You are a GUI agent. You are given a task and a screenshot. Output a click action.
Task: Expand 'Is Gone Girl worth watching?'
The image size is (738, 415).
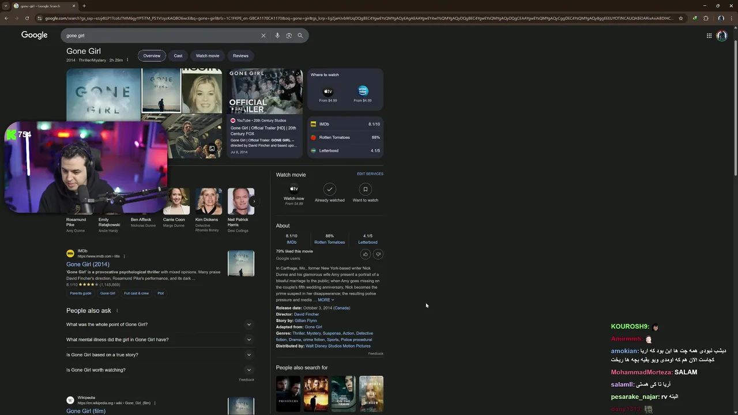coord(160,370)
